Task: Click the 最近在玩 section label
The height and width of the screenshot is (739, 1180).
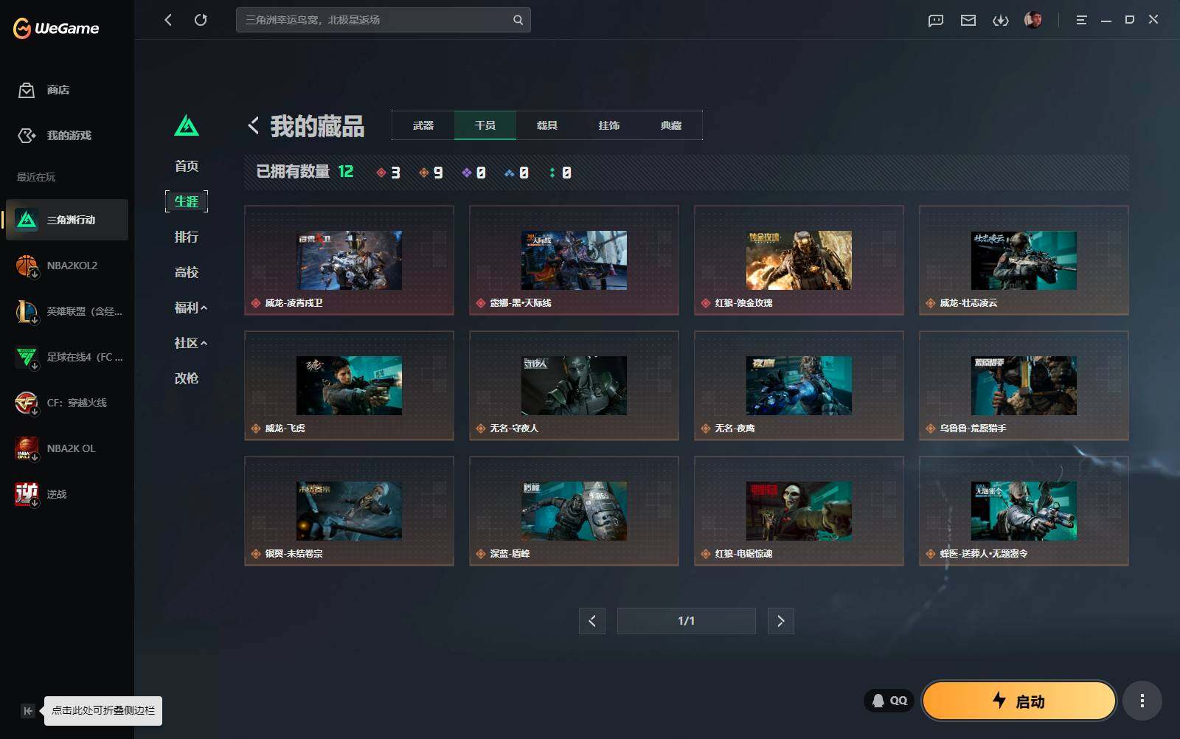Action: [x=36, y=177]
